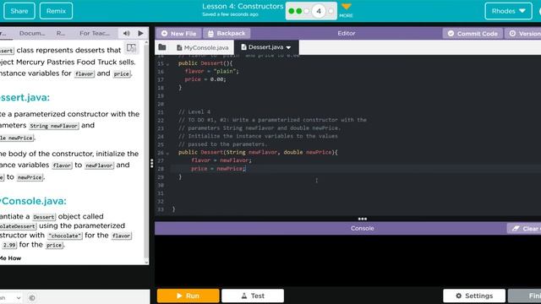Collapse code fold arrow at line 26

click(x=167, y=153)
